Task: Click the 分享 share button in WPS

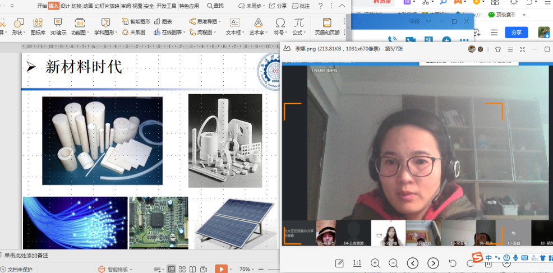Action: (278, 6)
